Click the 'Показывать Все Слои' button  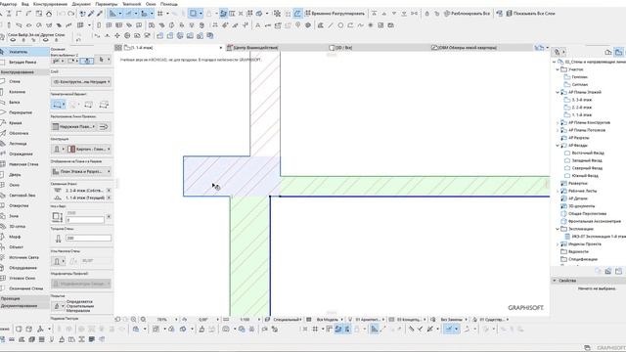(x=530, y=14)
